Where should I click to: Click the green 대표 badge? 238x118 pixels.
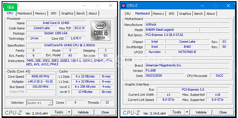[11, 7]
